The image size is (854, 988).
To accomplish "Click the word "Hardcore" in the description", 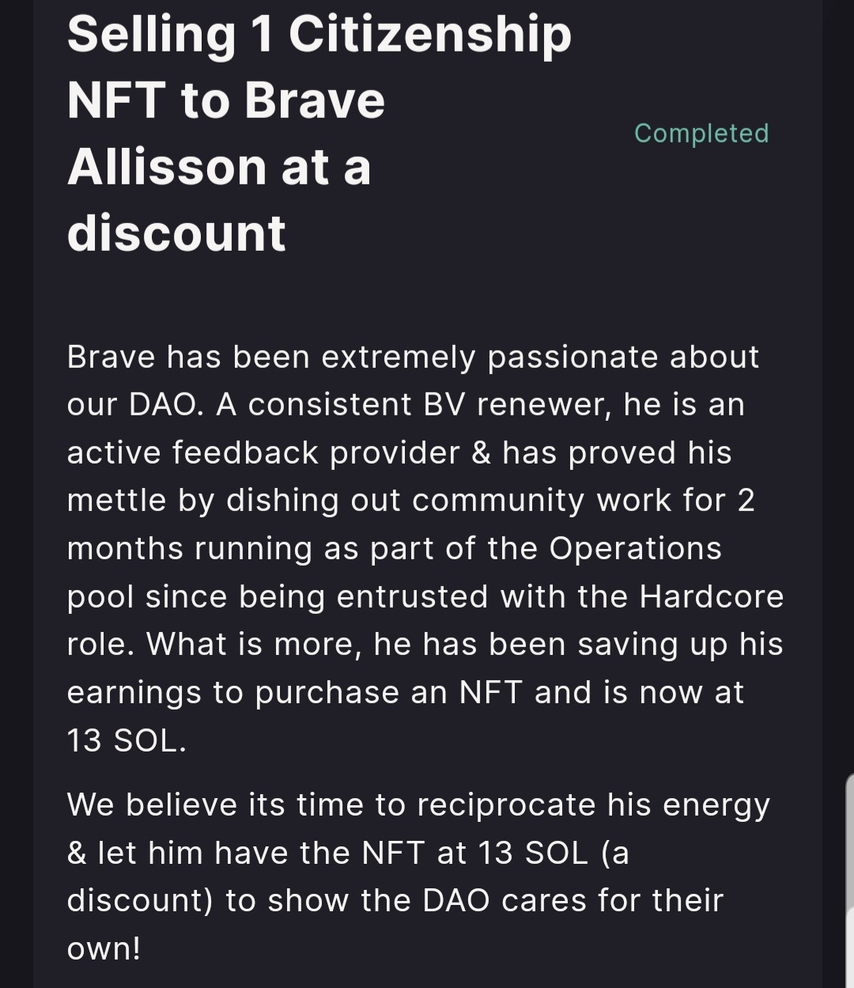I will [x=711, y=596].
